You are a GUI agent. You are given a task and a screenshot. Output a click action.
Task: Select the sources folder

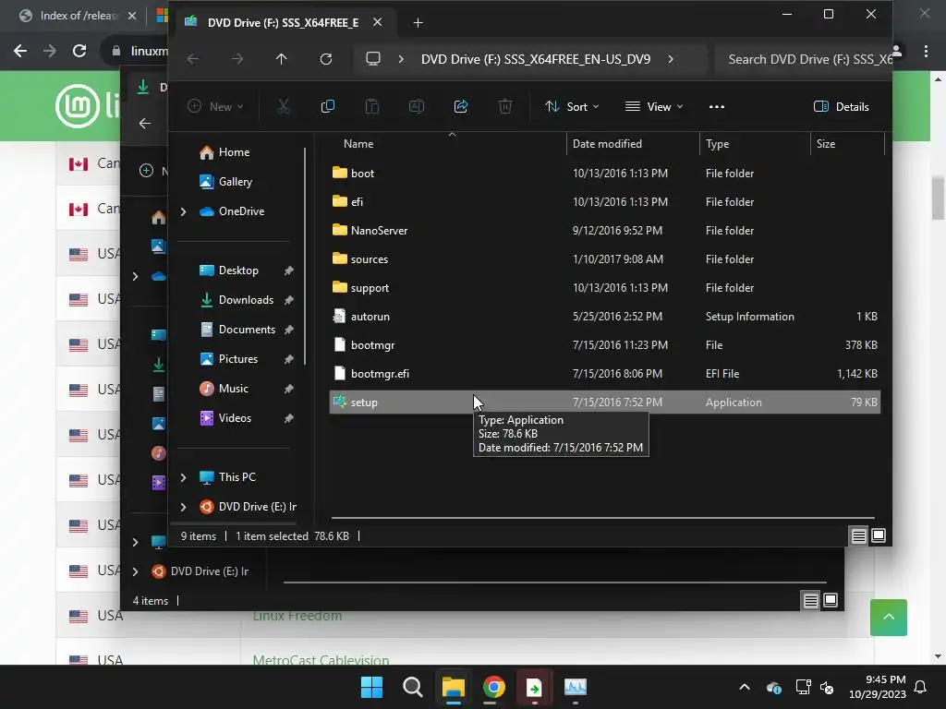click(604, 259)
